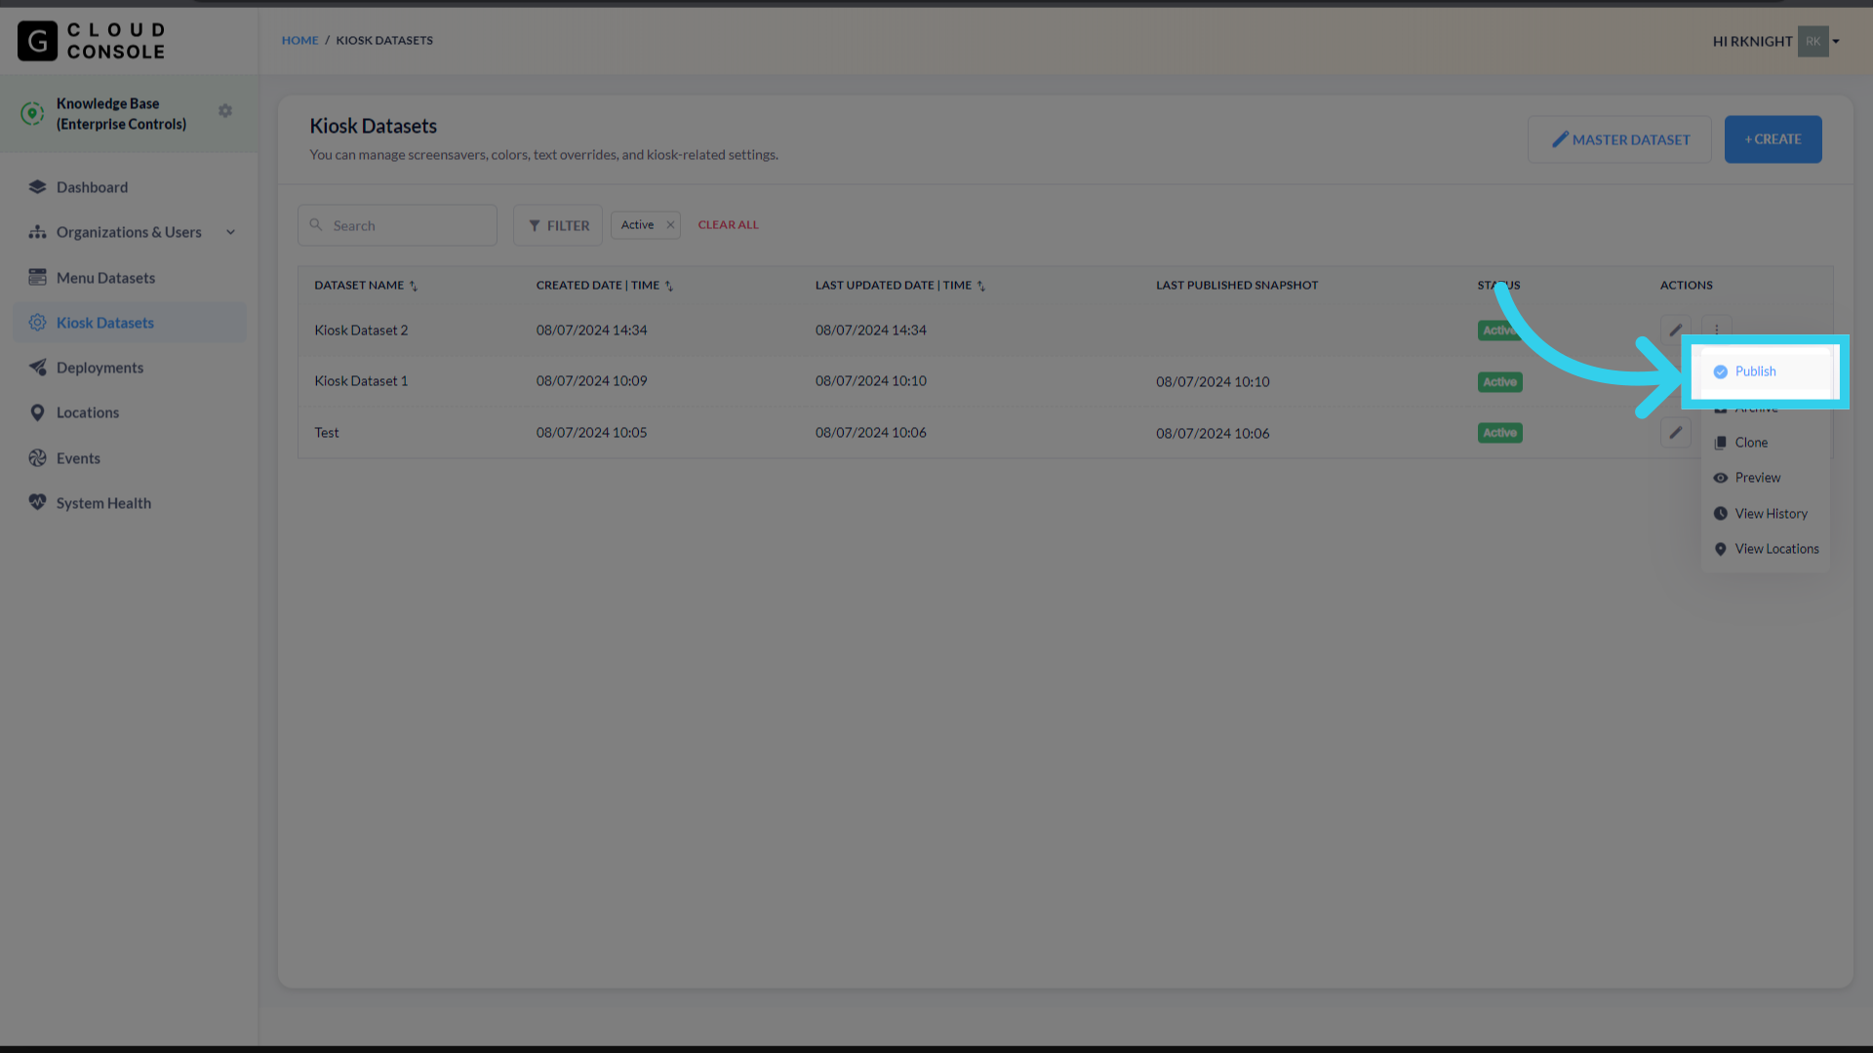Click Clear All filters link

728,225
